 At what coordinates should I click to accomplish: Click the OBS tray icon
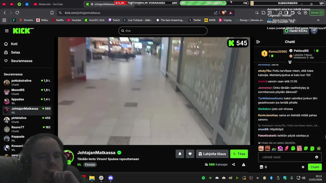coord(251,178)
